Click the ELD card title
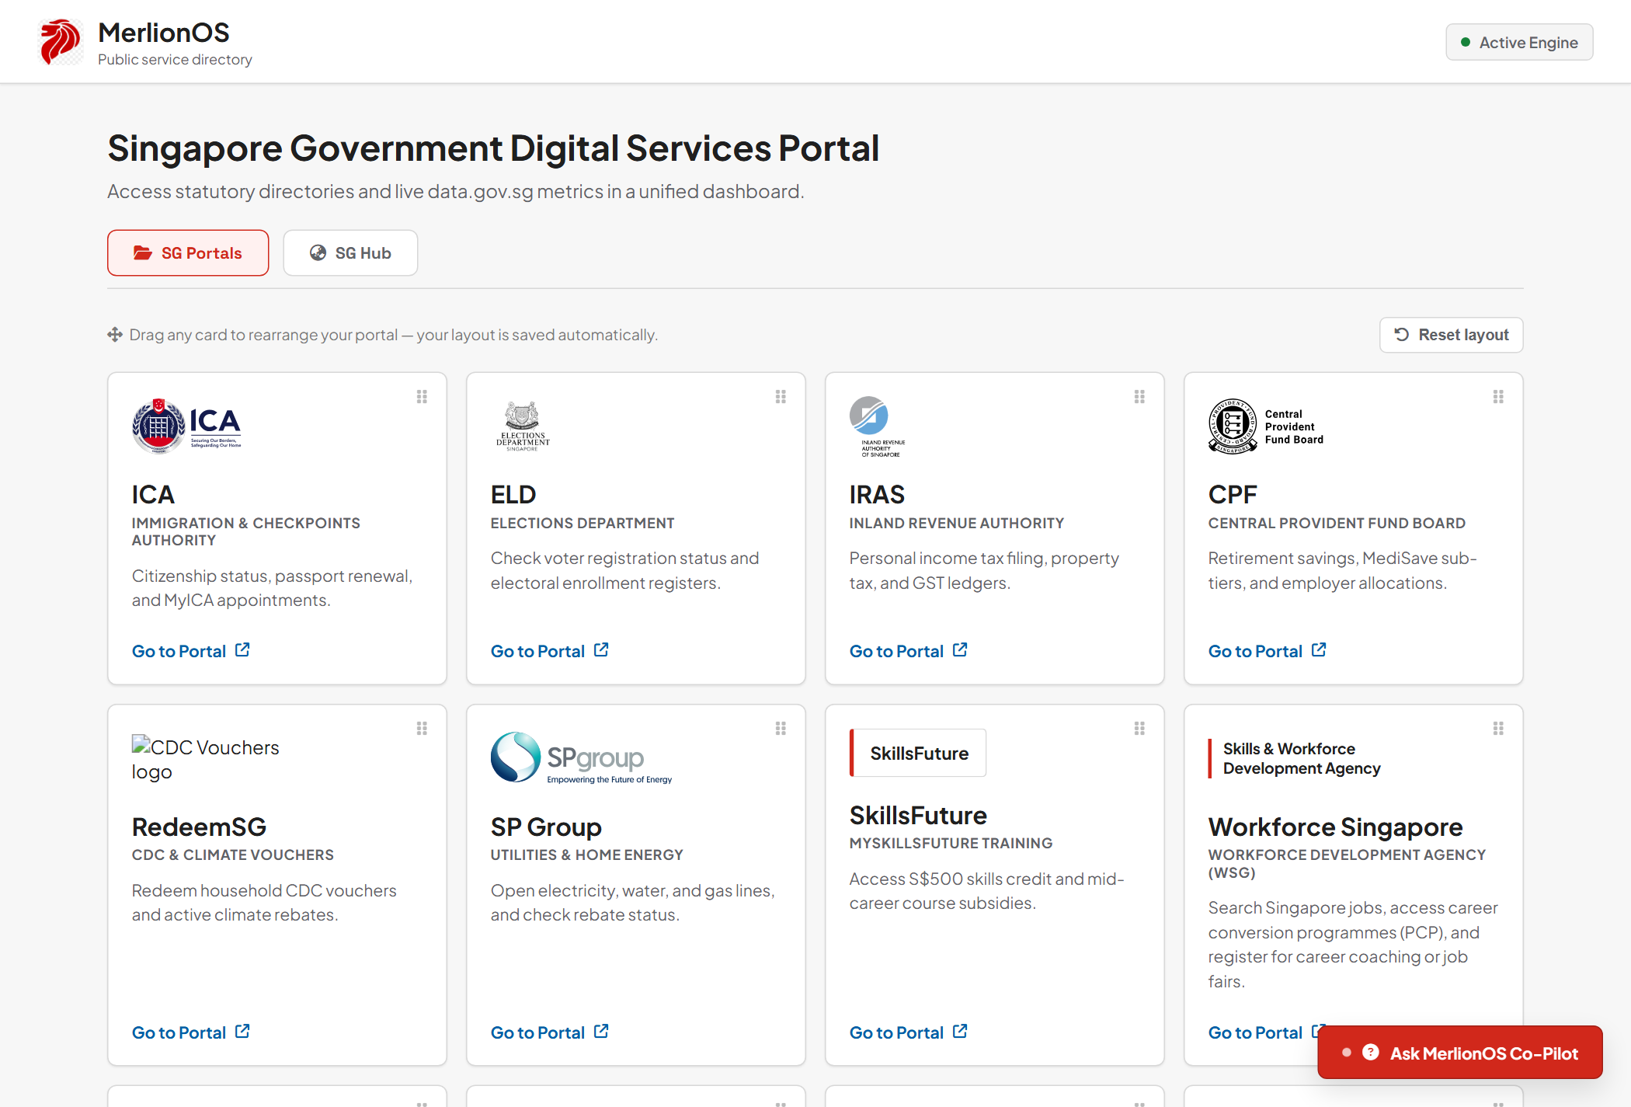 (513, 494)
